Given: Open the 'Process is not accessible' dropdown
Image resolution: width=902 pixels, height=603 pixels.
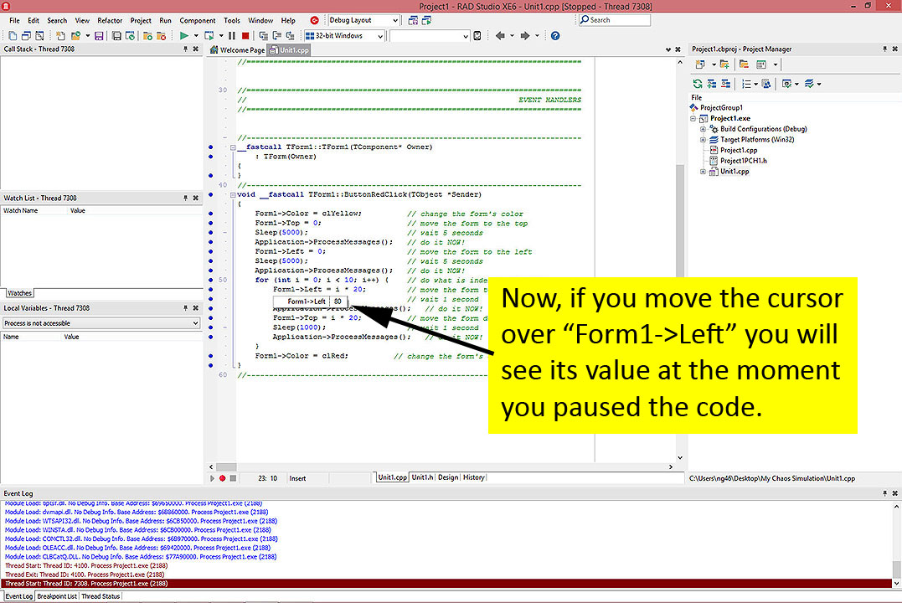Looking at the screenshot, I should (196, 323).
